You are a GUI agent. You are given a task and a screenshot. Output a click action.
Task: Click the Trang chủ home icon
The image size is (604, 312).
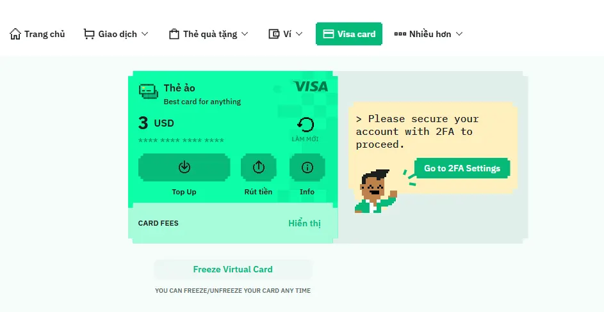(x=15, y=34)
